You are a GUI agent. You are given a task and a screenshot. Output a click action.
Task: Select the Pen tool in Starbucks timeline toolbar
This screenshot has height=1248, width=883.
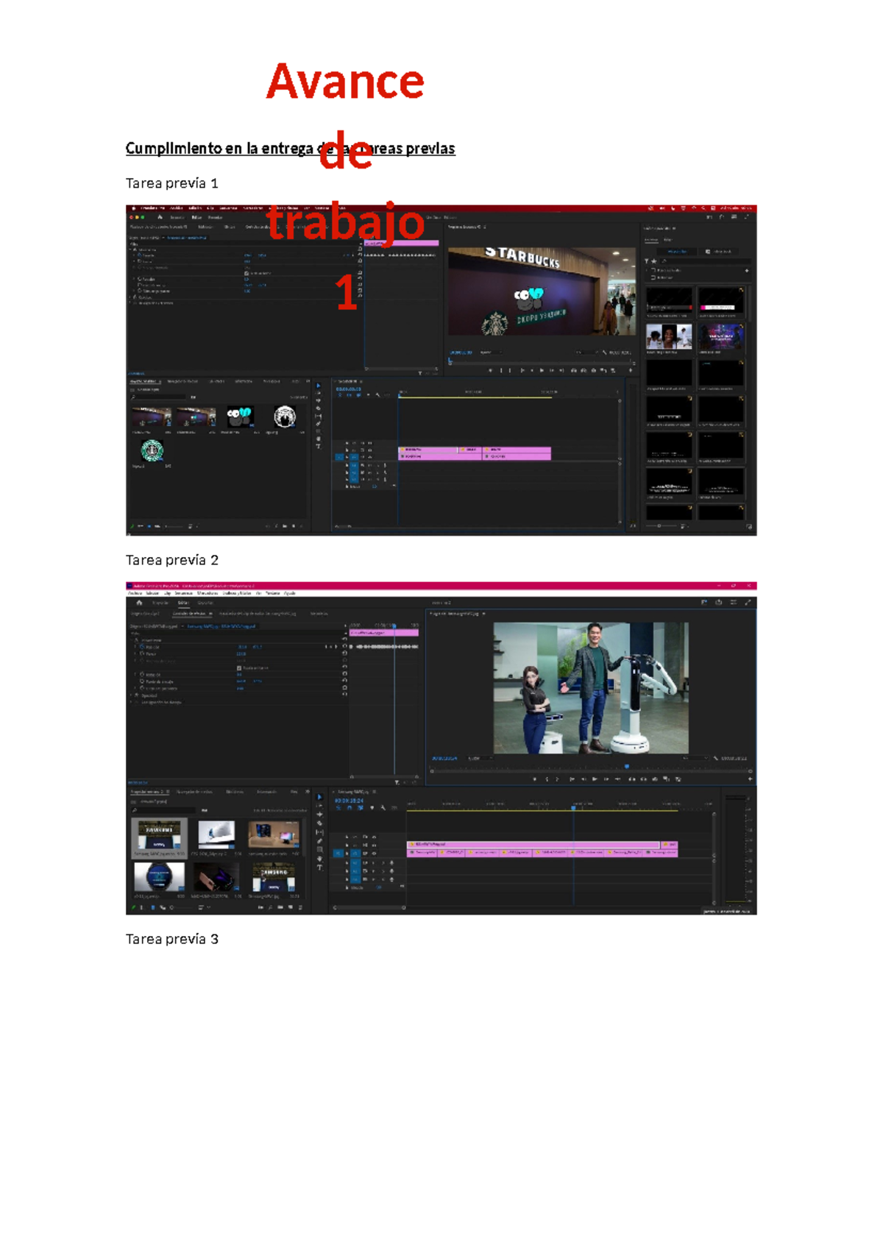(318, 423)
